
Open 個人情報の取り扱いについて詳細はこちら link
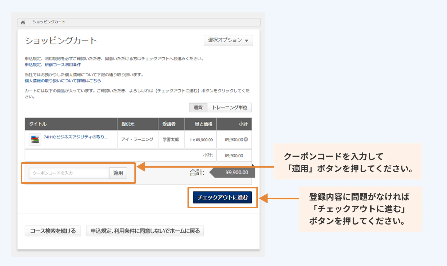(x=63, y=81)
